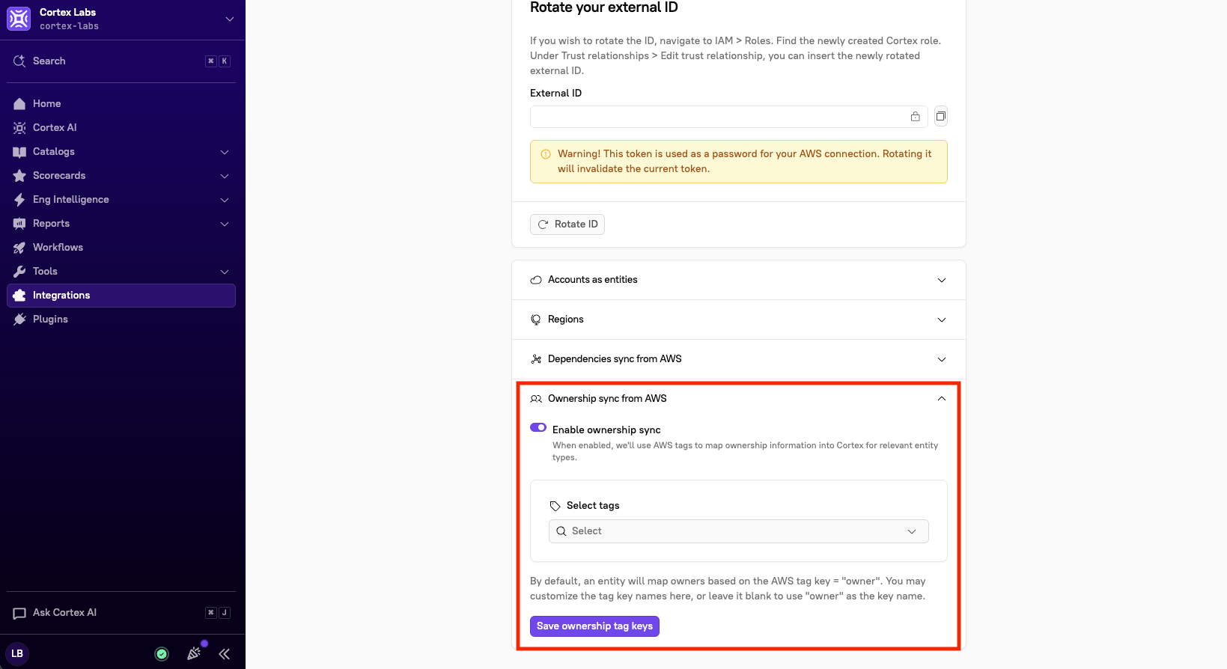Open Workflows in the sidebar

click(x=121, y=247)
